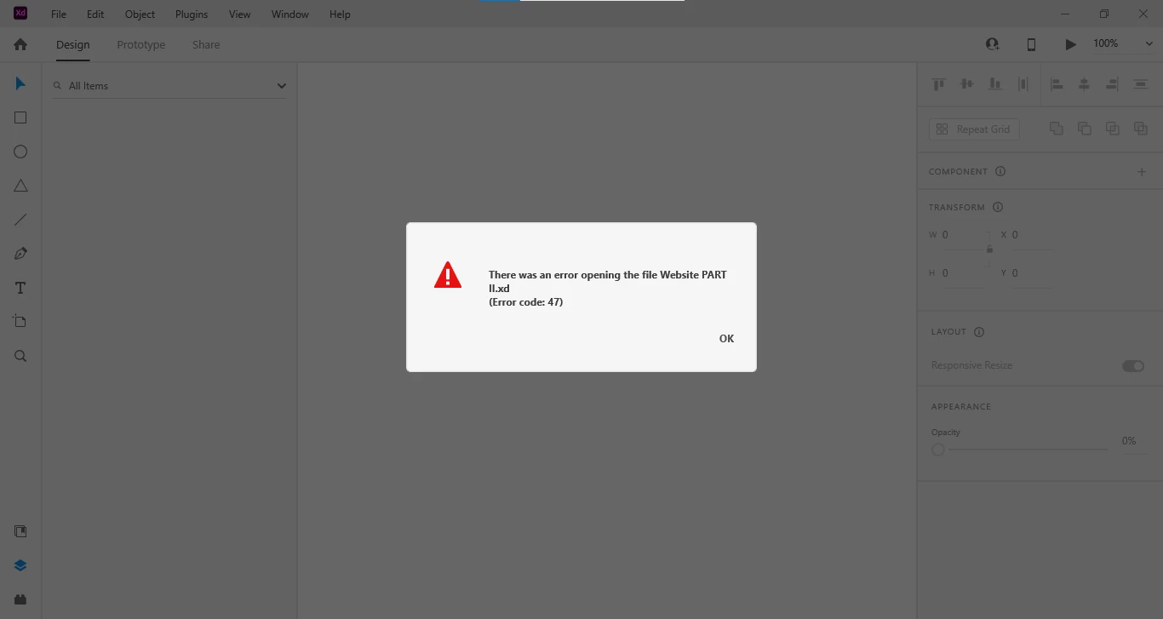Expand the All Items filter dropdown
Viewport: 1163px width, 619px height.
[x=282, y=86]
